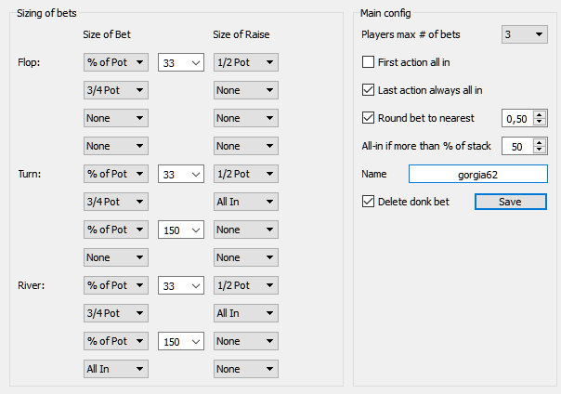Screen dimensions: 561x394
Task: Open the River last bet All In dropdown
Action: click(116, 369)
